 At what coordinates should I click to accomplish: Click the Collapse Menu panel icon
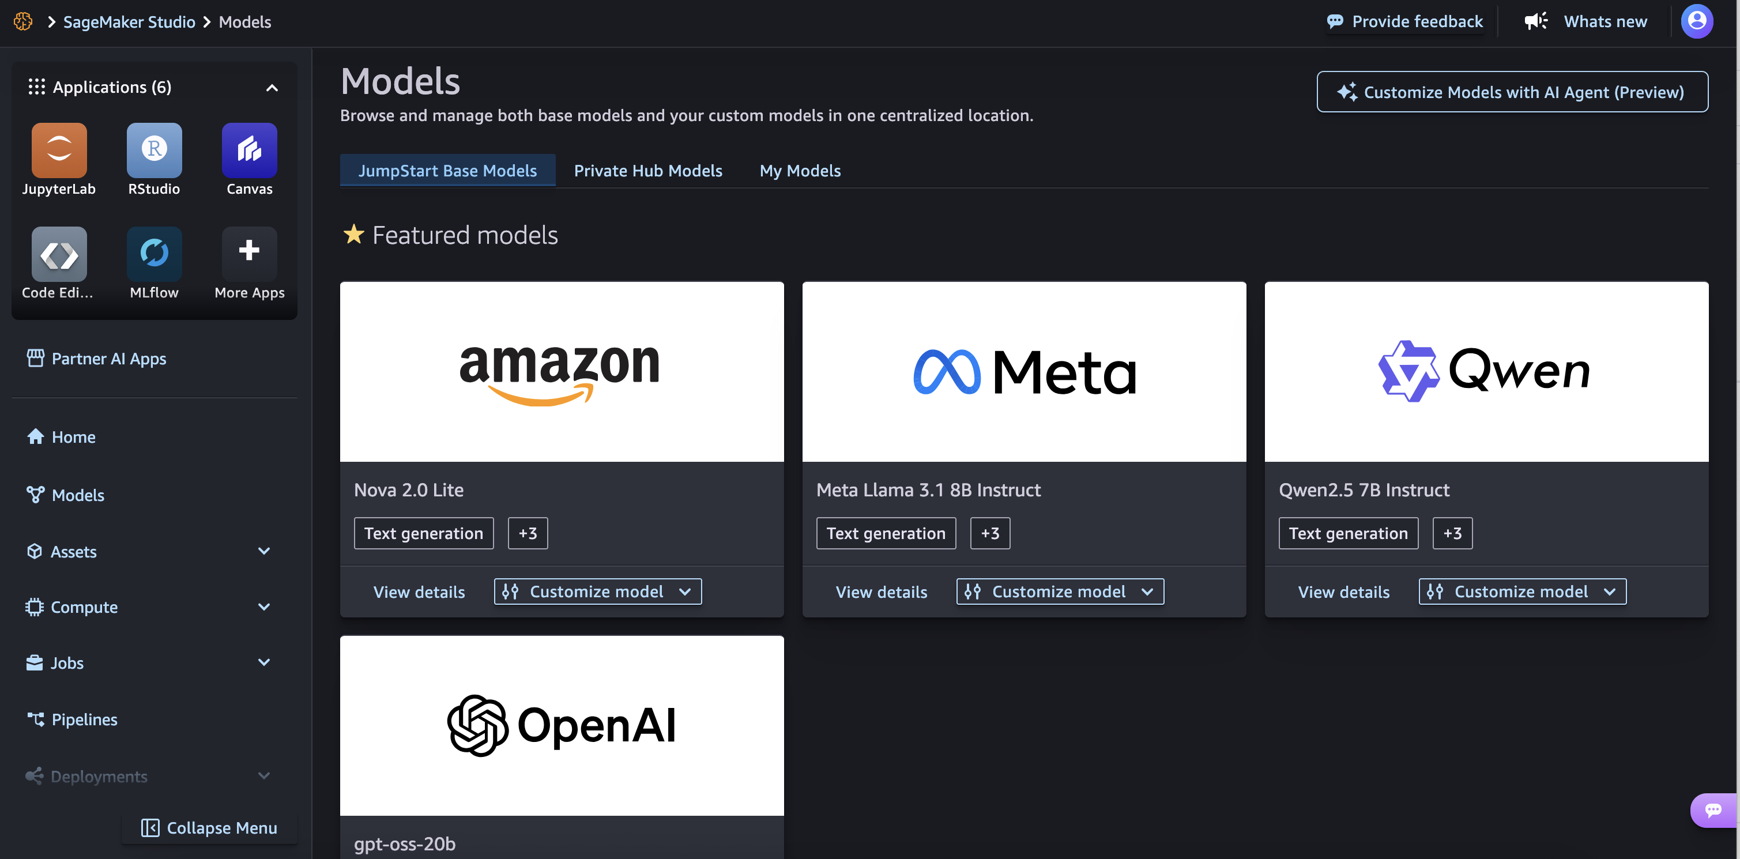pos(150,827)
